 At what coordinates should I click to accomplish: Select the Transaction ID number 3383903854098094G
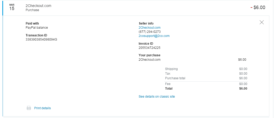pos(41,40)
